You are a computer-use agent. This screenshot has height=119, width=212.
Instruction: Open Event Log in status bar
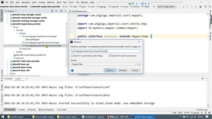[x=202, y=110]
